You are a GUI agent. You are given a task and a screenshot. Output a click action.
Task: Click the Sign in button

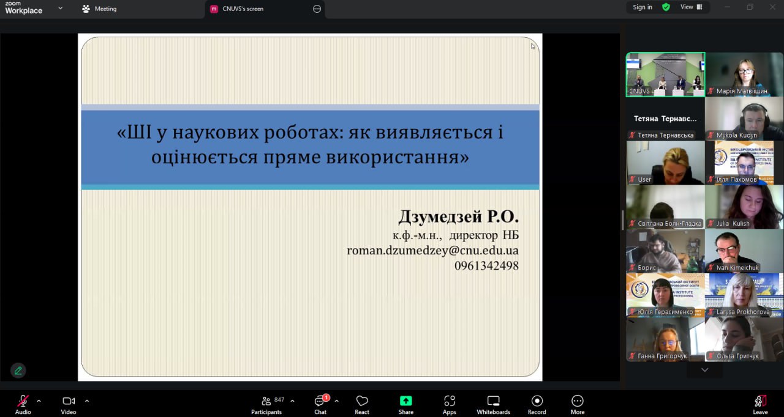click(x=643, y=7)
